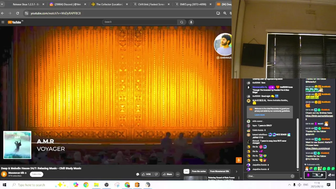Dislike the video with thumbs down
This screenshot has height=189, width=336.
(x=156, y=174)
